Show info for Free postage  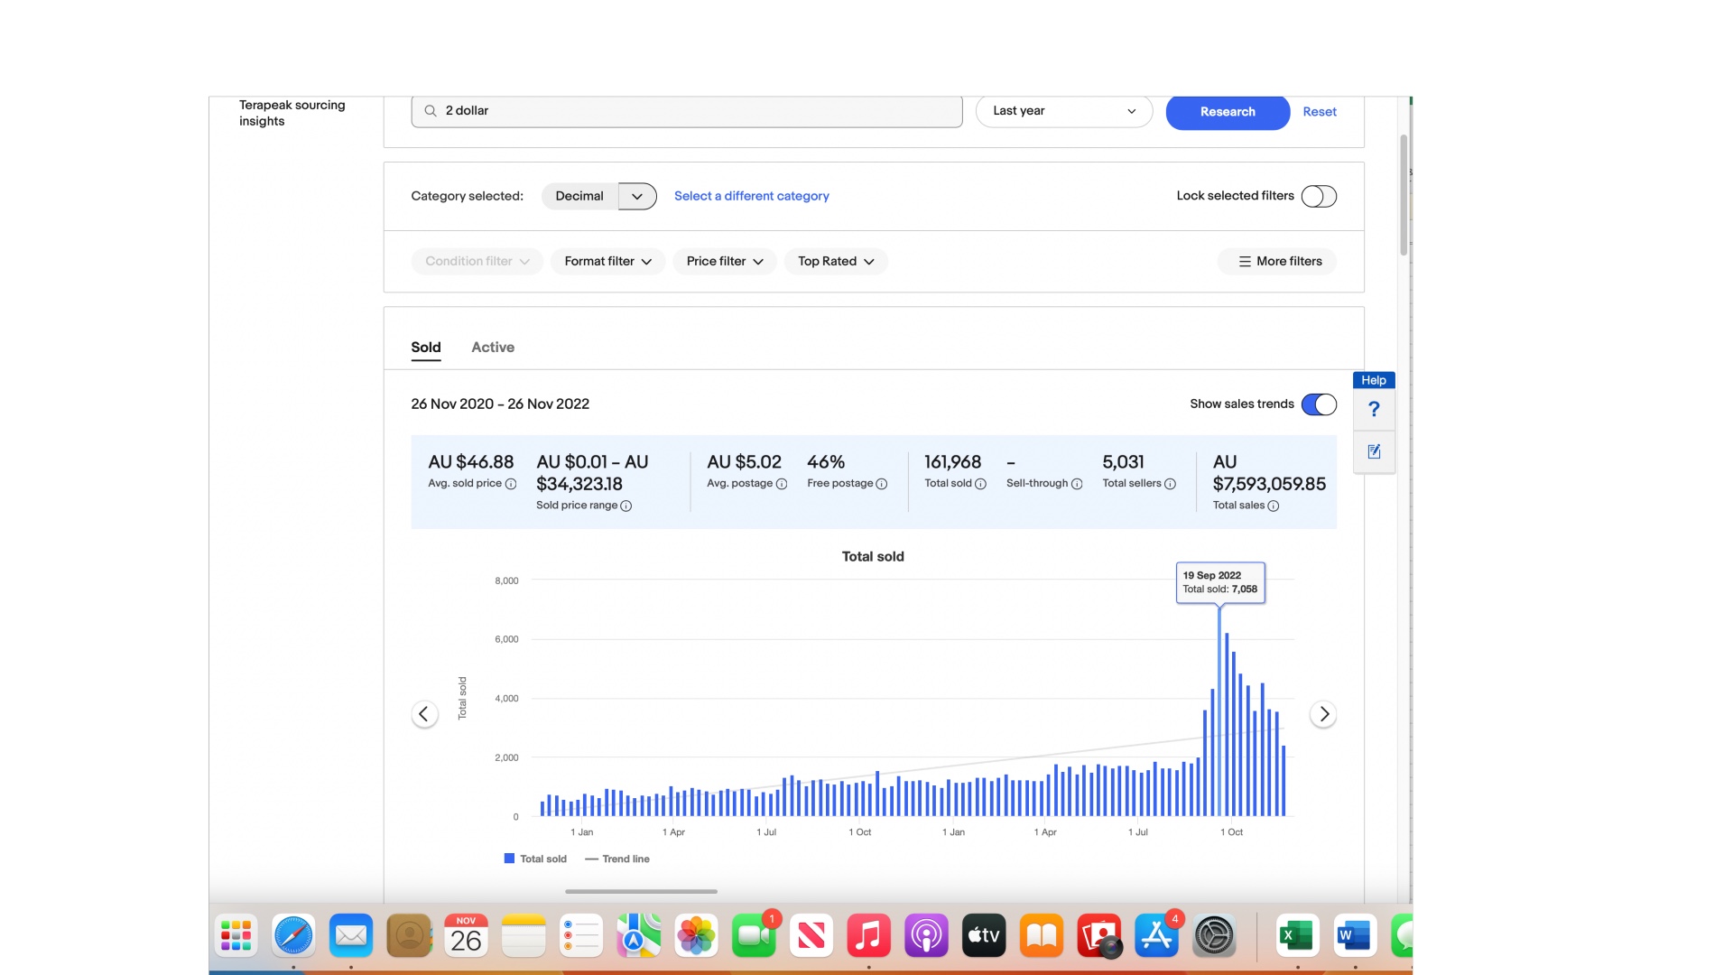[x=882, y=484]
